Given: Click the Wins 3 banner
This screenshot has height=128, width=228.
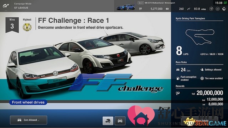Looking at the screenshot, I should pos(12,25).
